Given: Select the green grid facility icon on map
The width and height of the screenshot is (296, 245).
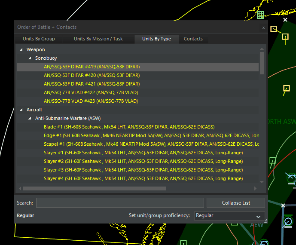Looking at the screenshot, I should [x=260, y=15].
